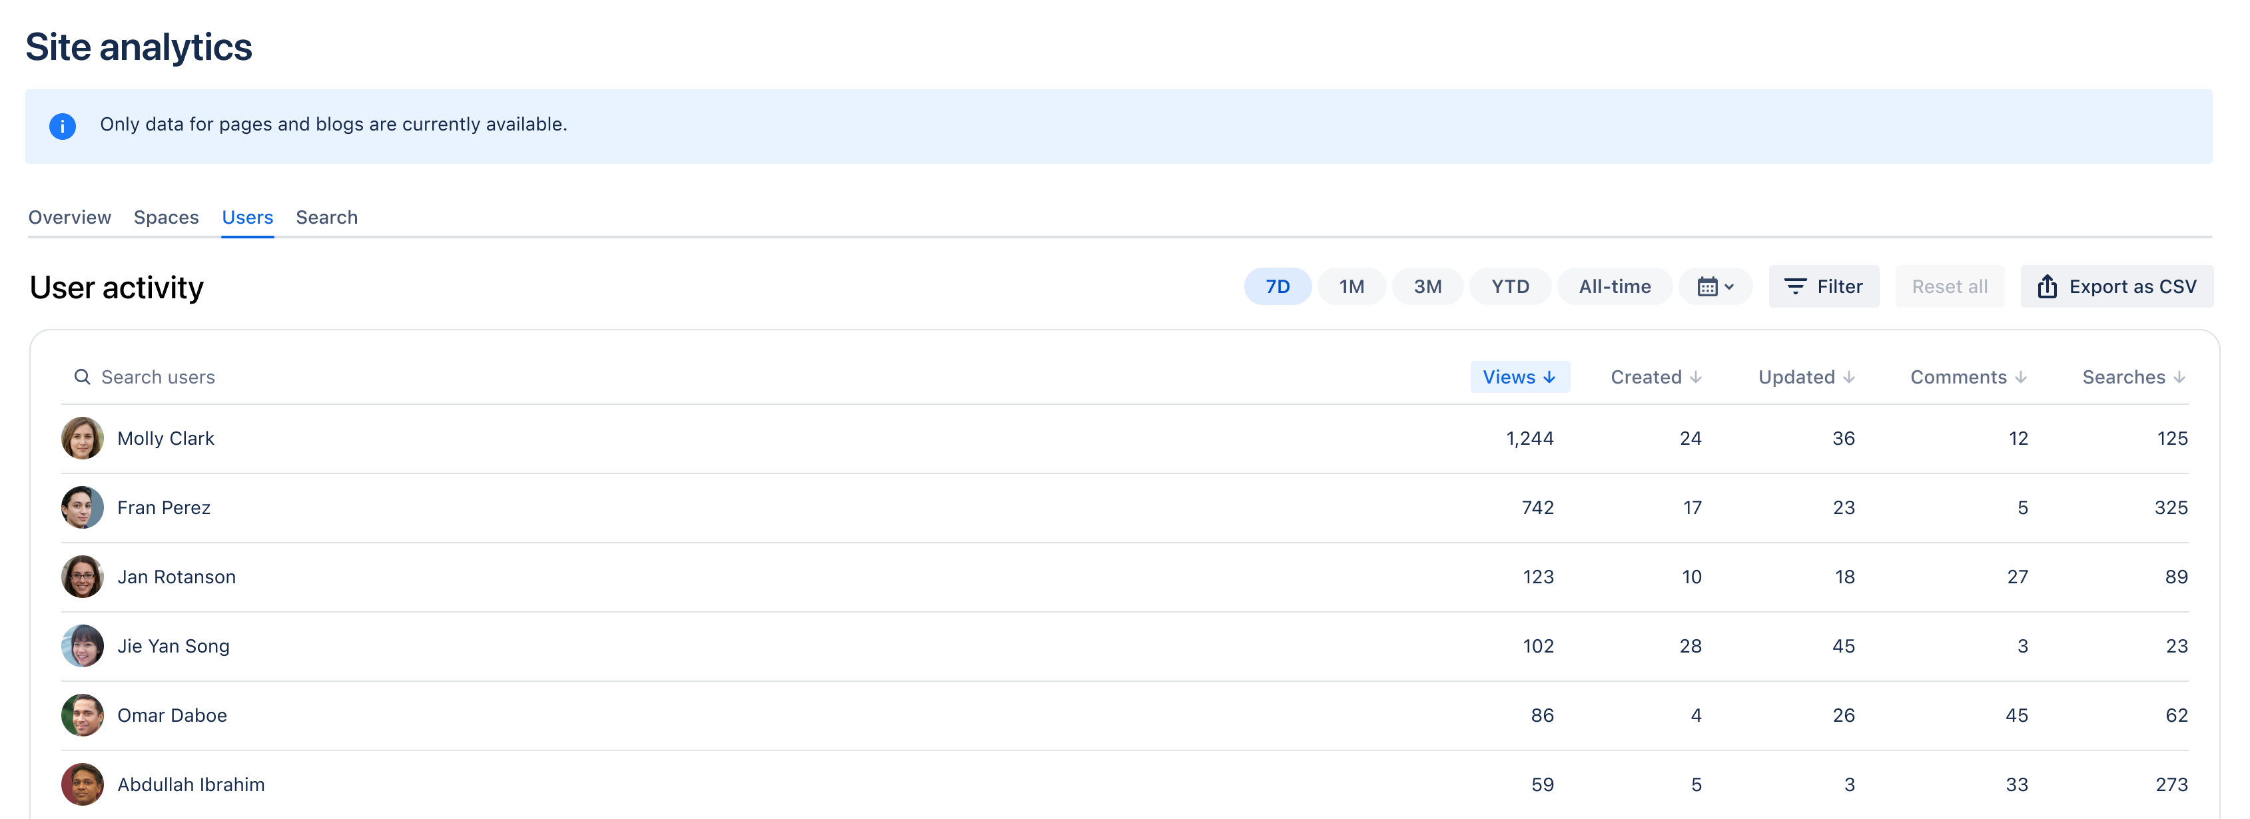Click Reset all button
The height and width of the screenshot is (819, 2250).
click(x=1950, y=286)
